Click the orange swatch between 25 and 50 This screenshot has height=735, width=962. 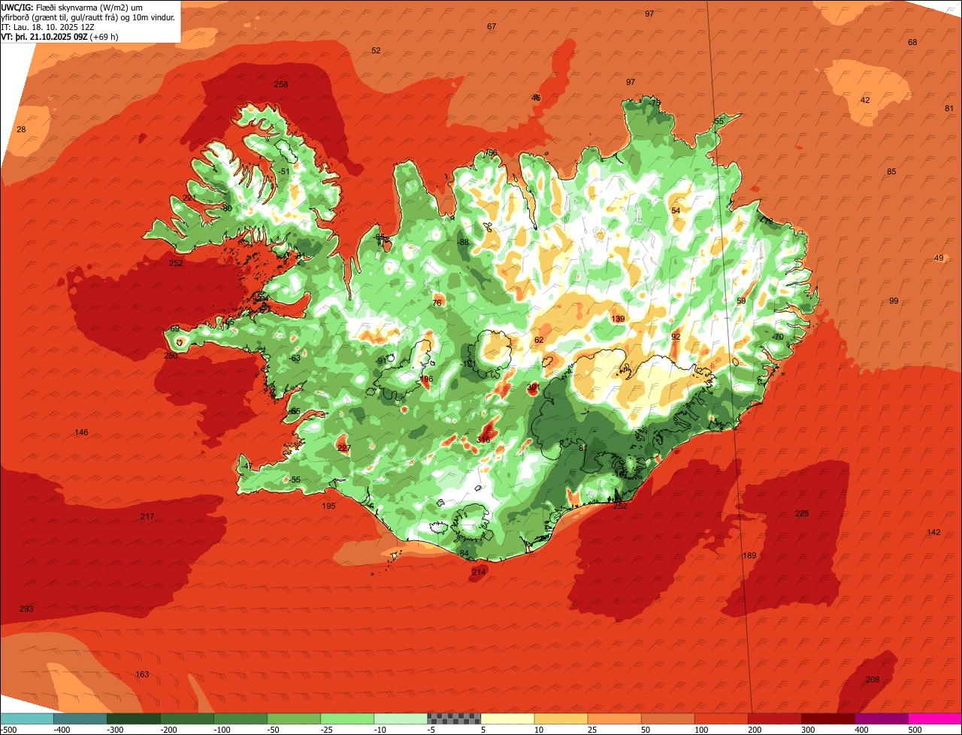click(614, 718)
